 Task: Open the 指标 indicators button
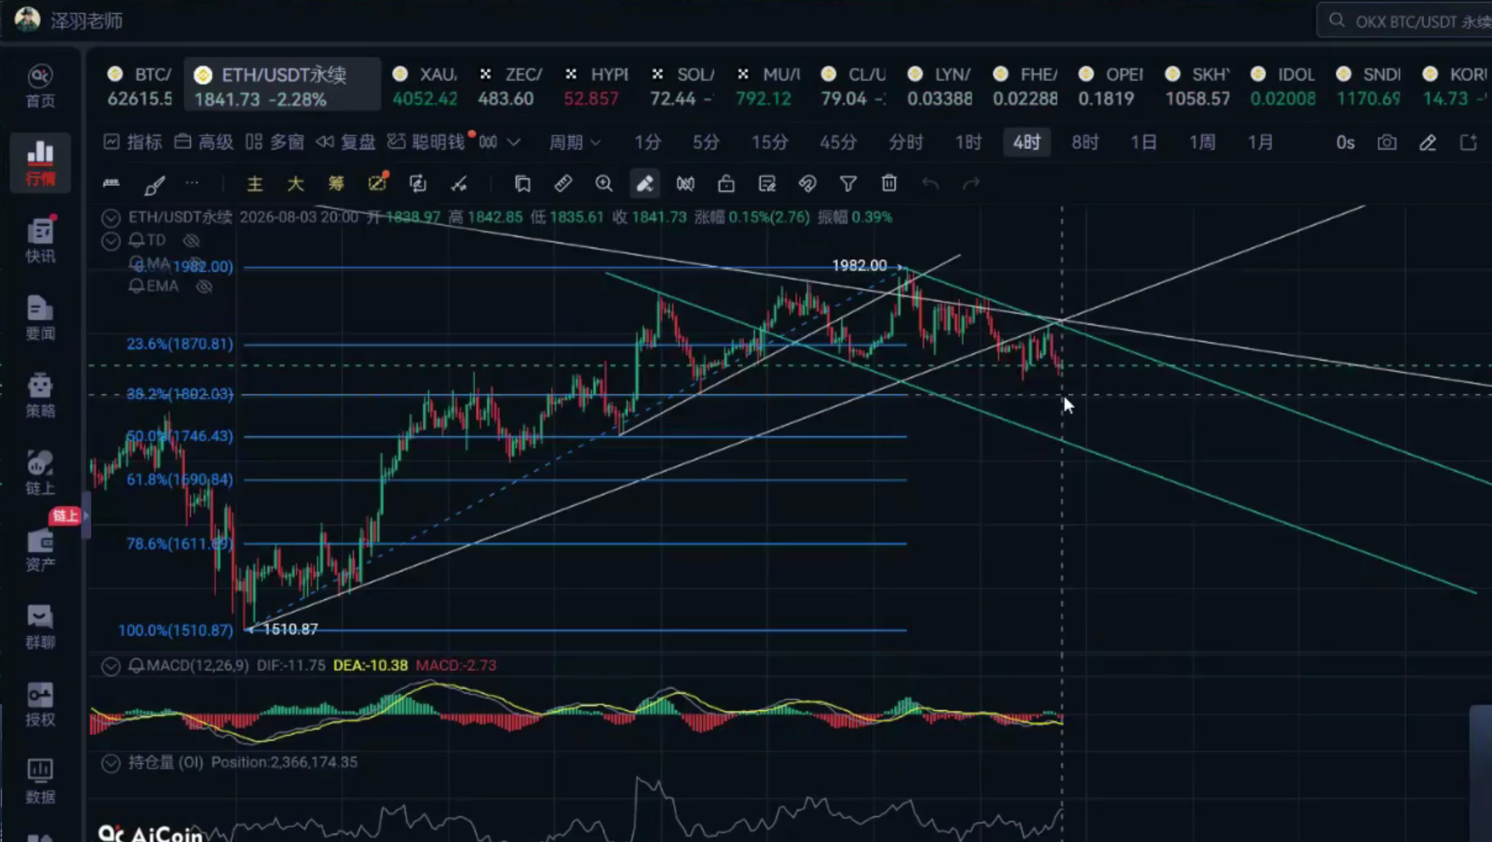(132, 142)
